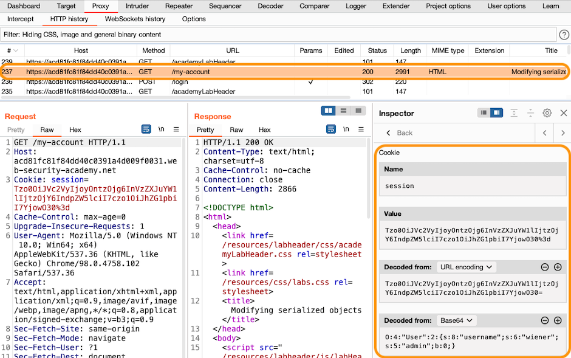The image size is (571, 358).
Task: Open the WebSockets history tab
Action: 135,19
